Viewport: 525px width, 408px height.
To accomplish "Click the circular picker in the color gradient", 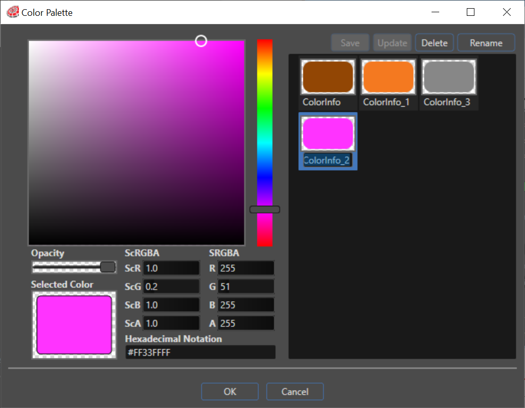I will click(x=201, y=41).
